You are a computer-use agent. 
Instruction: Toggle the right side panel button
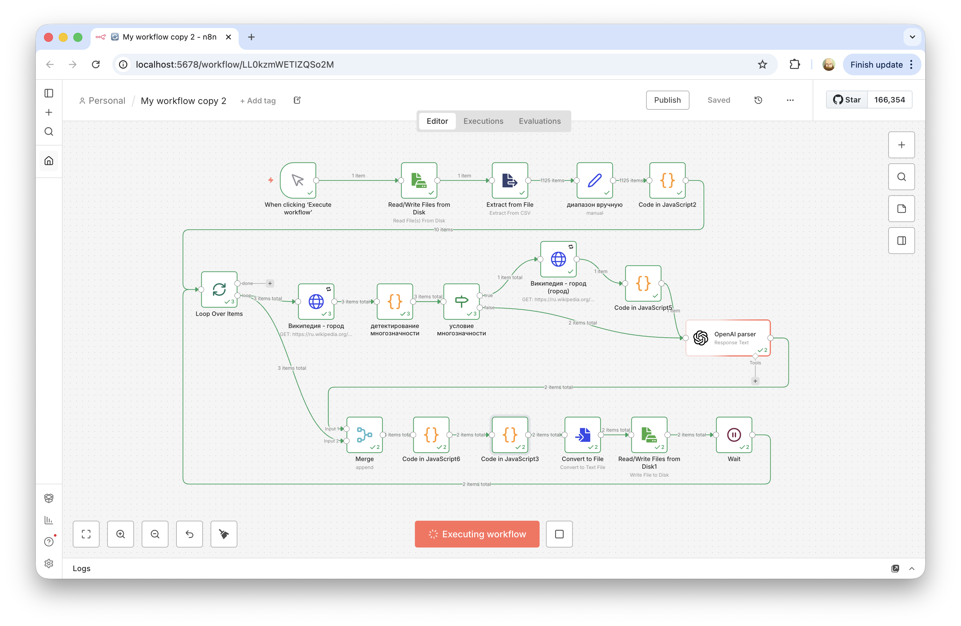pyautogui.click(x=901, y=241)
